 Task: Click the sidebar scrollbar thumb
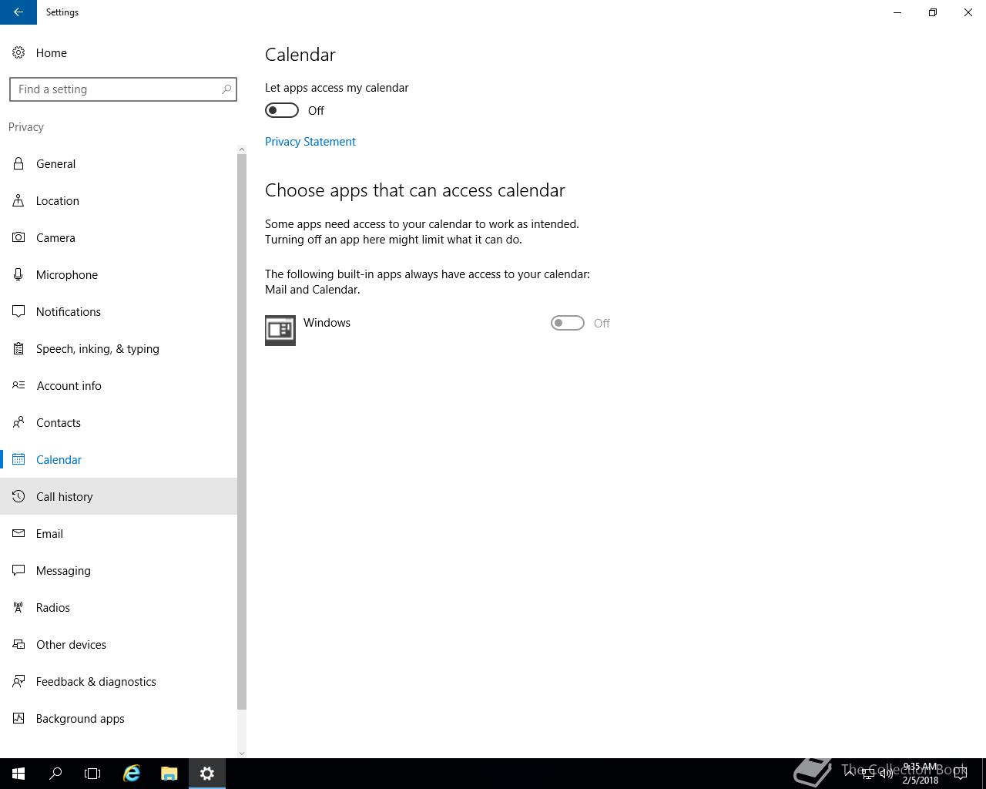[x=242, y=431]
